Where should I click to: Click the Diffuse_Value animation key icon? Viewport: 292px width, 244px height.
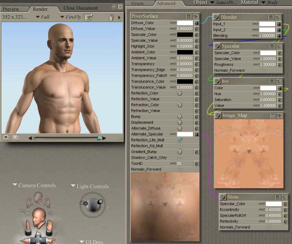point(173,29)
